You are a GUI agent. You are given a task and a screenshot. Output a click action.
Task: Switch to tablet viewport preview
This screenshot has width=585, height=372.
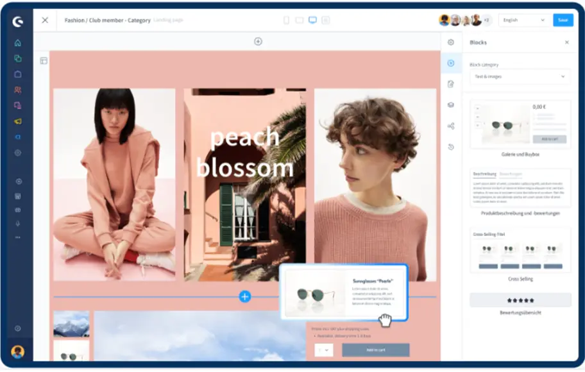tap(299, 20)
